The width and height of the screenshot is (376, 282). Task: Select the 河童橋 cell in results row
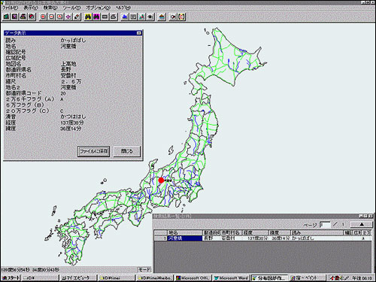click(x=185, y=238)
